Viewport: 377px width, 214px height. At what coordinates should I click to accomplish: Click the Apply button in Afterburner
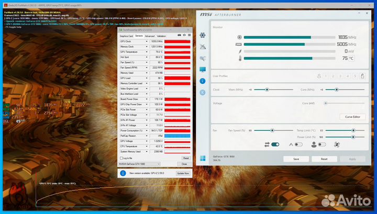point(352,159)
